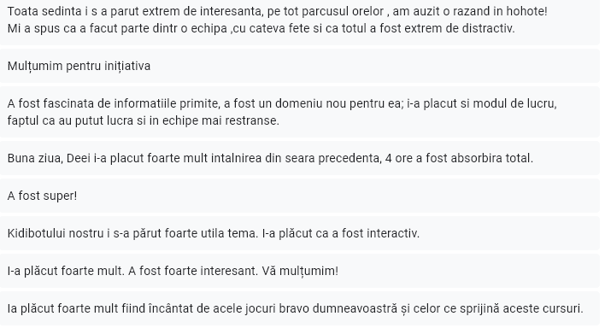The image size is (605, 328).
Task: Click the response 'A fost fascinata de informatiile primite'
Action: pos(300,112)
